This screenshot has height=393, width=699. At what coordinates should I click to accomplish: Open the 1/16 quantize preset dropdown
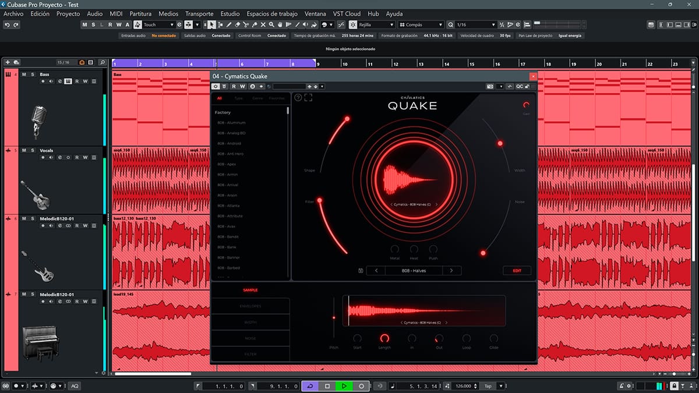[x=493, y=25]
